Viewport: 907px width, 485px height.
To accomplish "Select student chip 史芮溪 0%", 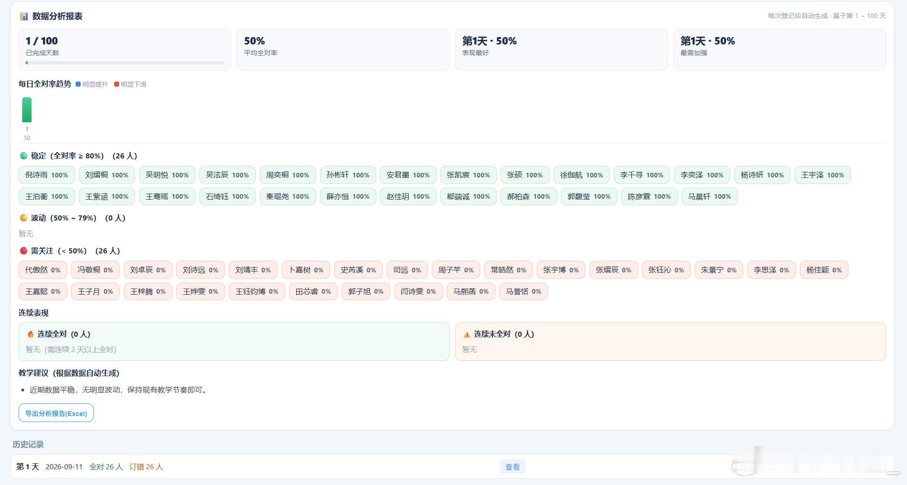I will (x=359, y=270).
